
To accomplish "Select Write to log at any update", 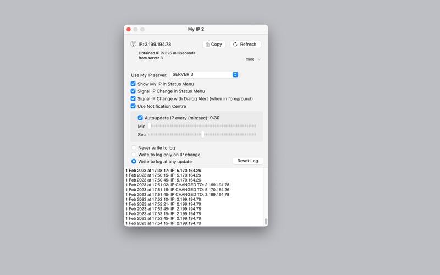I will tap(134, 161).
